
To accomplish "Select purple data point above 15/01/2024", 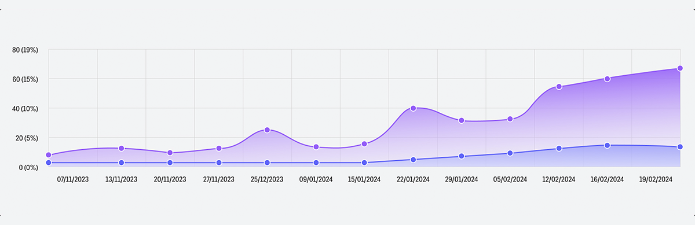I will click(x=364, y=144).
